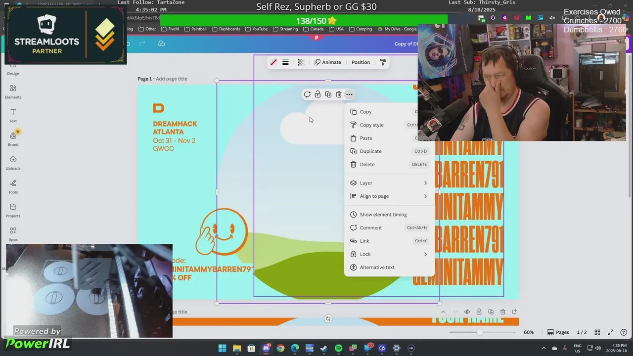Screen dimensions: 633x356
Task: Open the Brand panel in sidebar
Action: pyautogui.click(x=13, y=139)
